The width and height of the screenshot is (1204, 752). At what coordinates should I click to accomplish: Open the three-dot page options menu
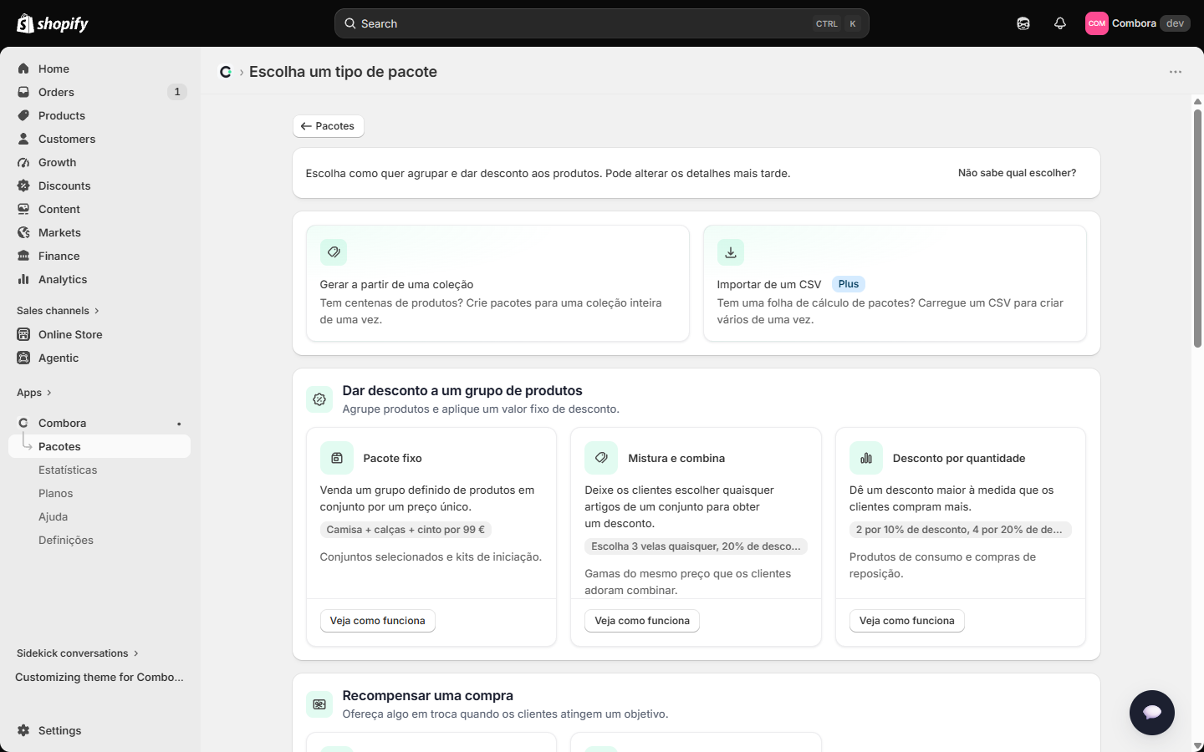tap(1176, 72)
